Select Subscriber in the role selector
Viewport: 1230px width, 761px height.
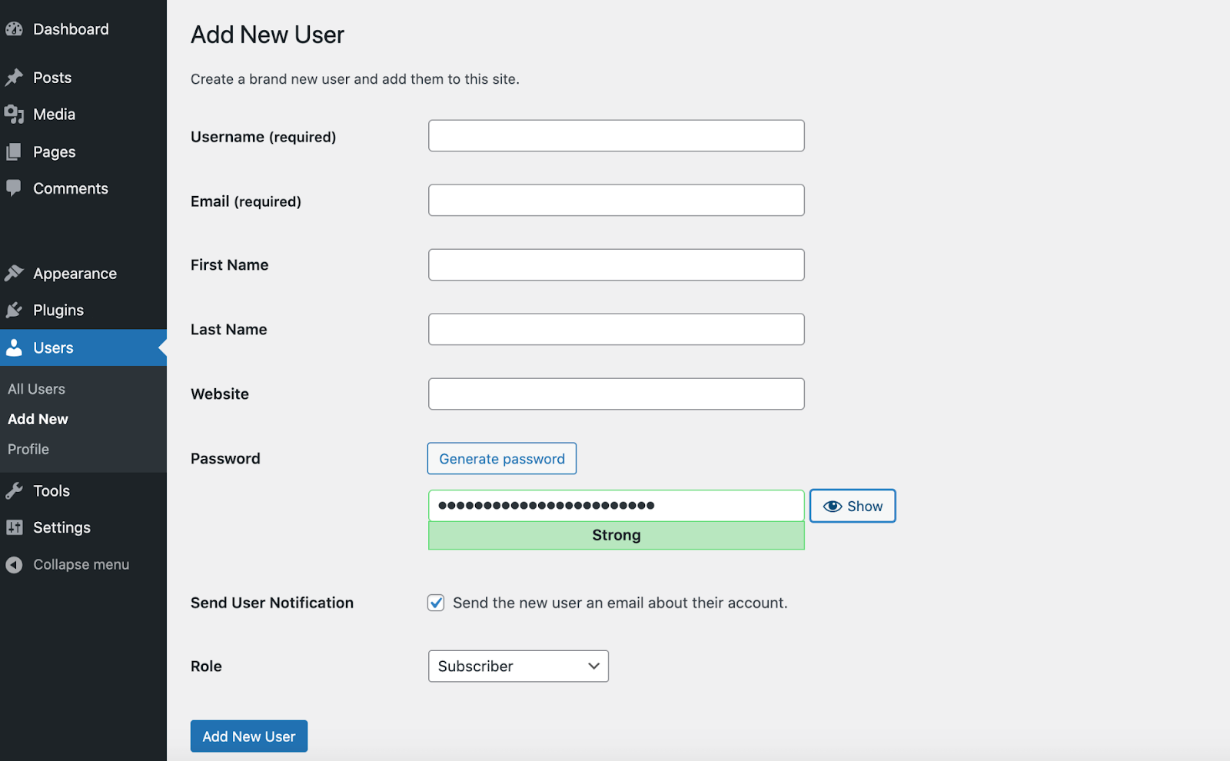517,666
